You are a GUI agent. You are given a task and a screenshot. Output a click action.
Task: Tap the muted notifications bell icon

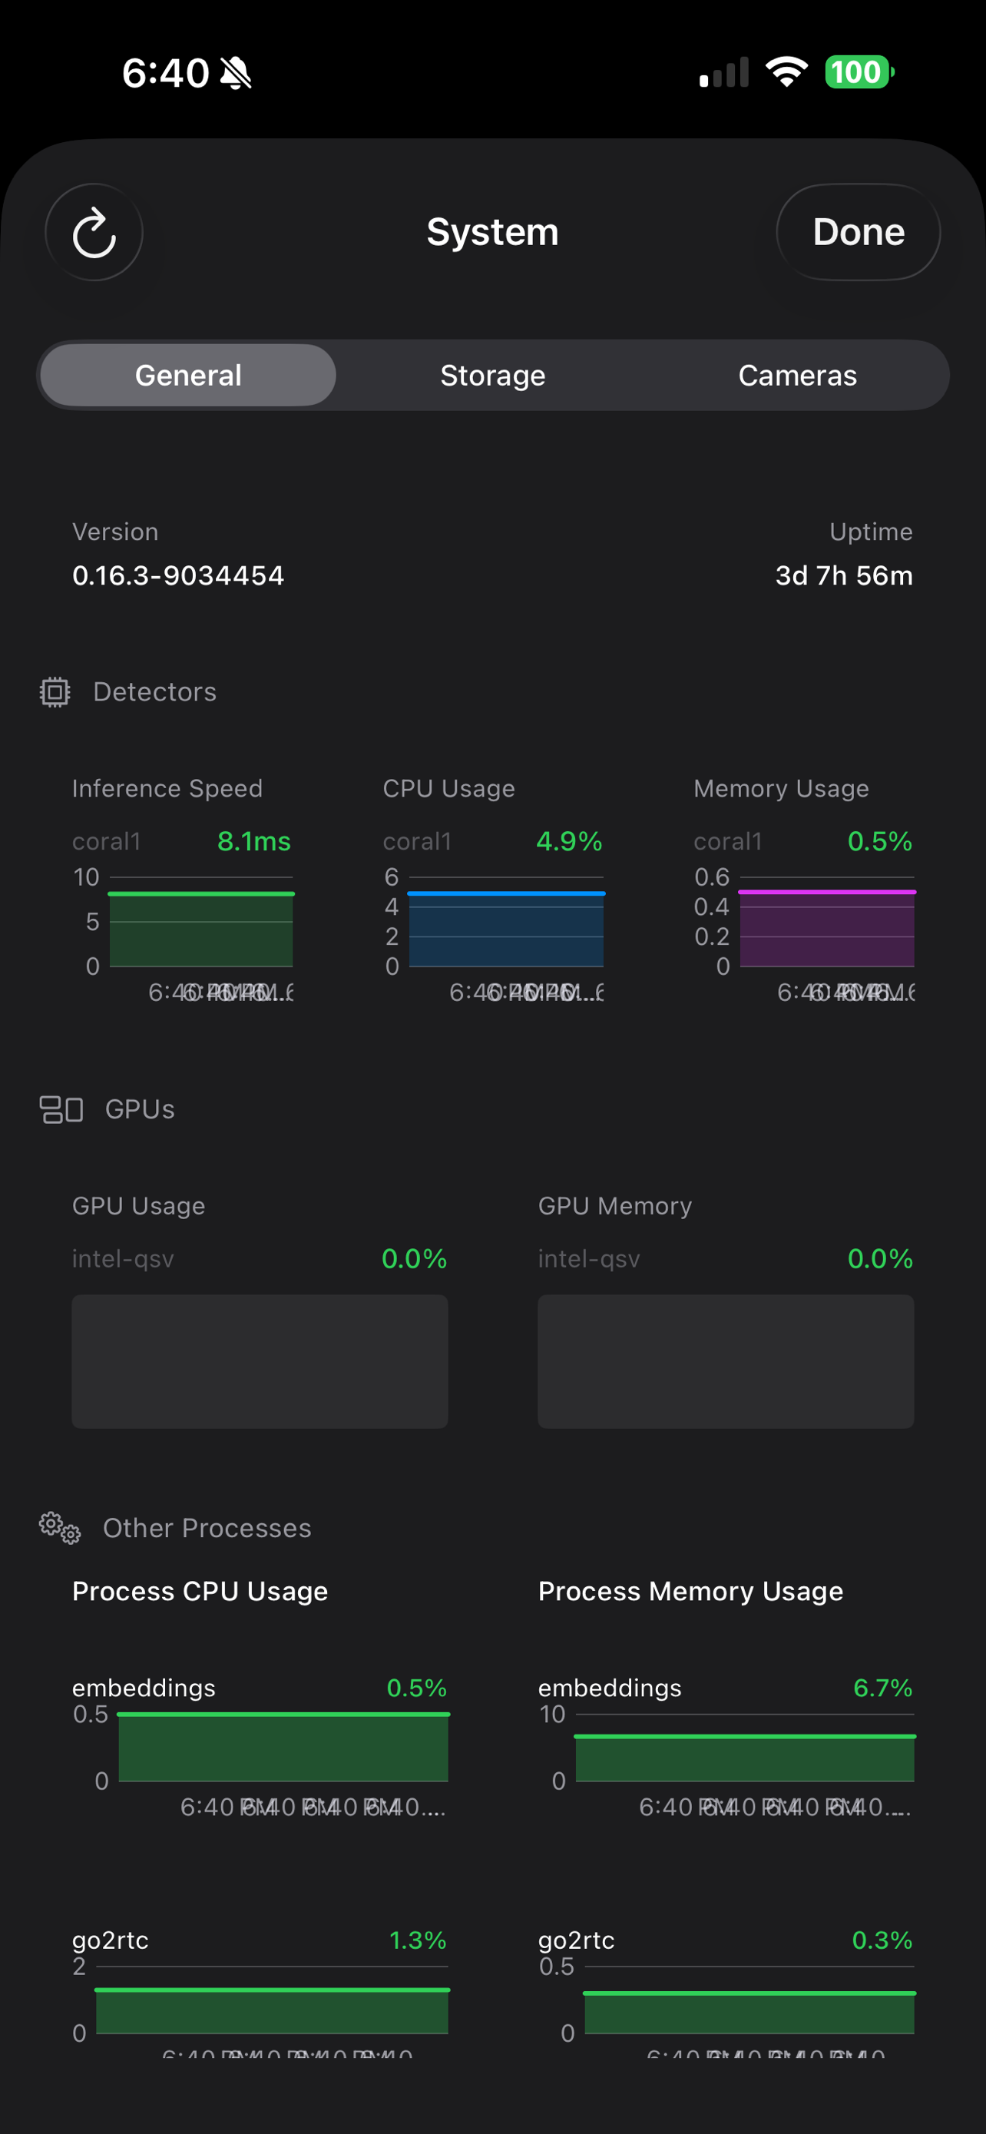pyautogui.click(x=236, y=72)
